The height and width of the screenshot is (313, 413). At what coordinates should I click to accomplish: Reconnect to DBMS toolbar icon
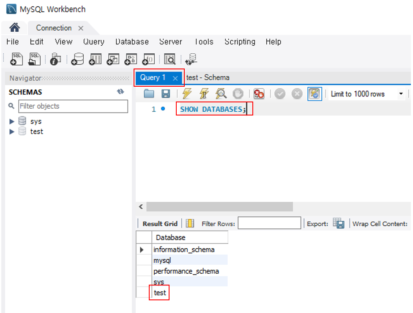pos(191,59)
